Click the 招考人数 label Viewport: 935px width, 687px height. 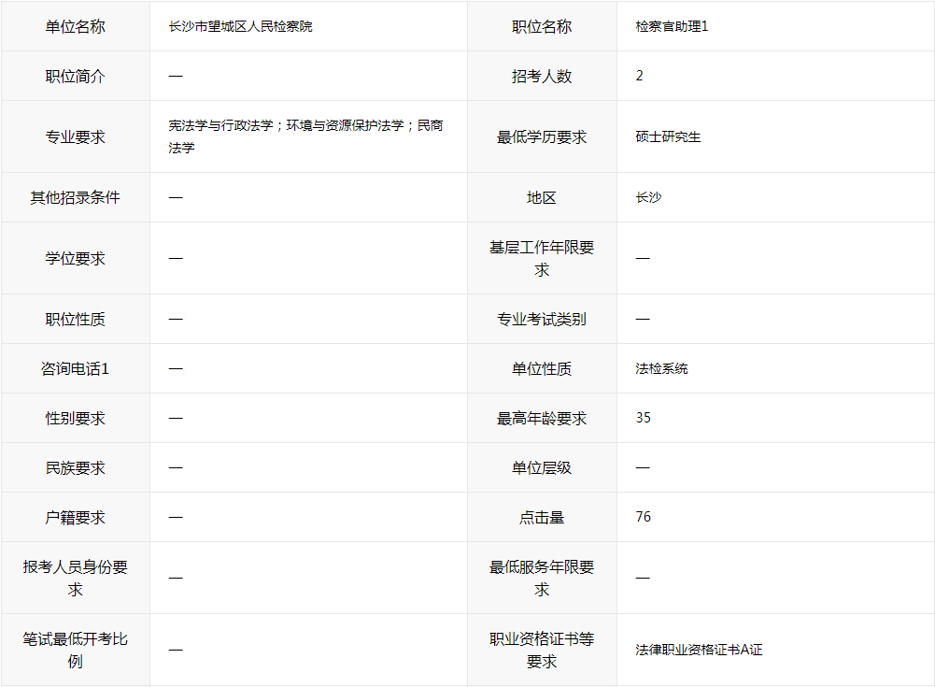point(542,77)
